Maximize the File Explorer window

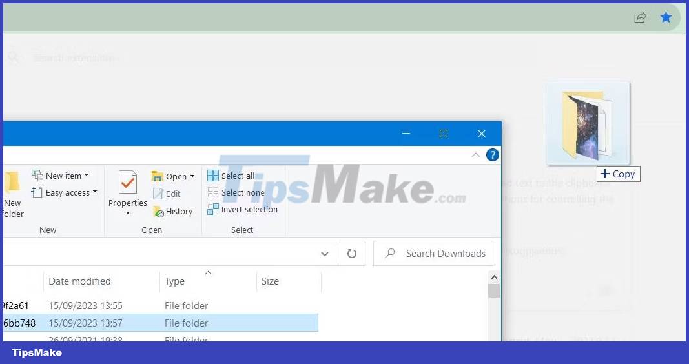444,134
